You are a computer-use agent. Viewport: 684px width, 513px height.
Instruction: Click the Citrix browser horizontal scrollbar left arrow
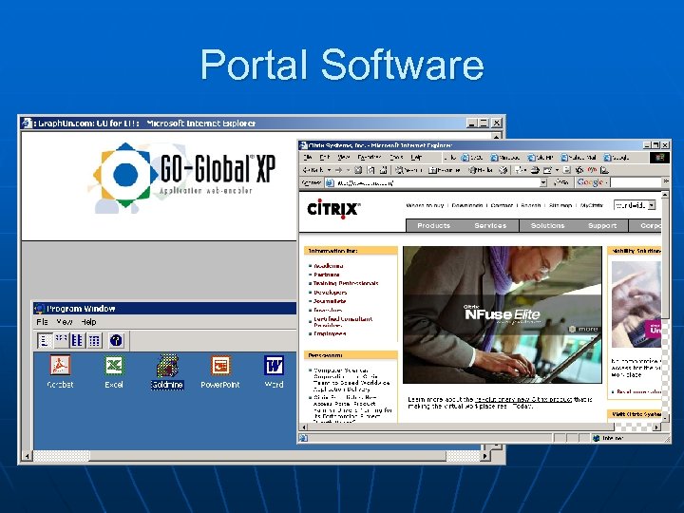click(x=304, y=427)
